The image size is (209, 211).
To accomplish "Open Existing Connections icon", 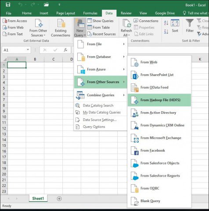I will click(61, 23).
